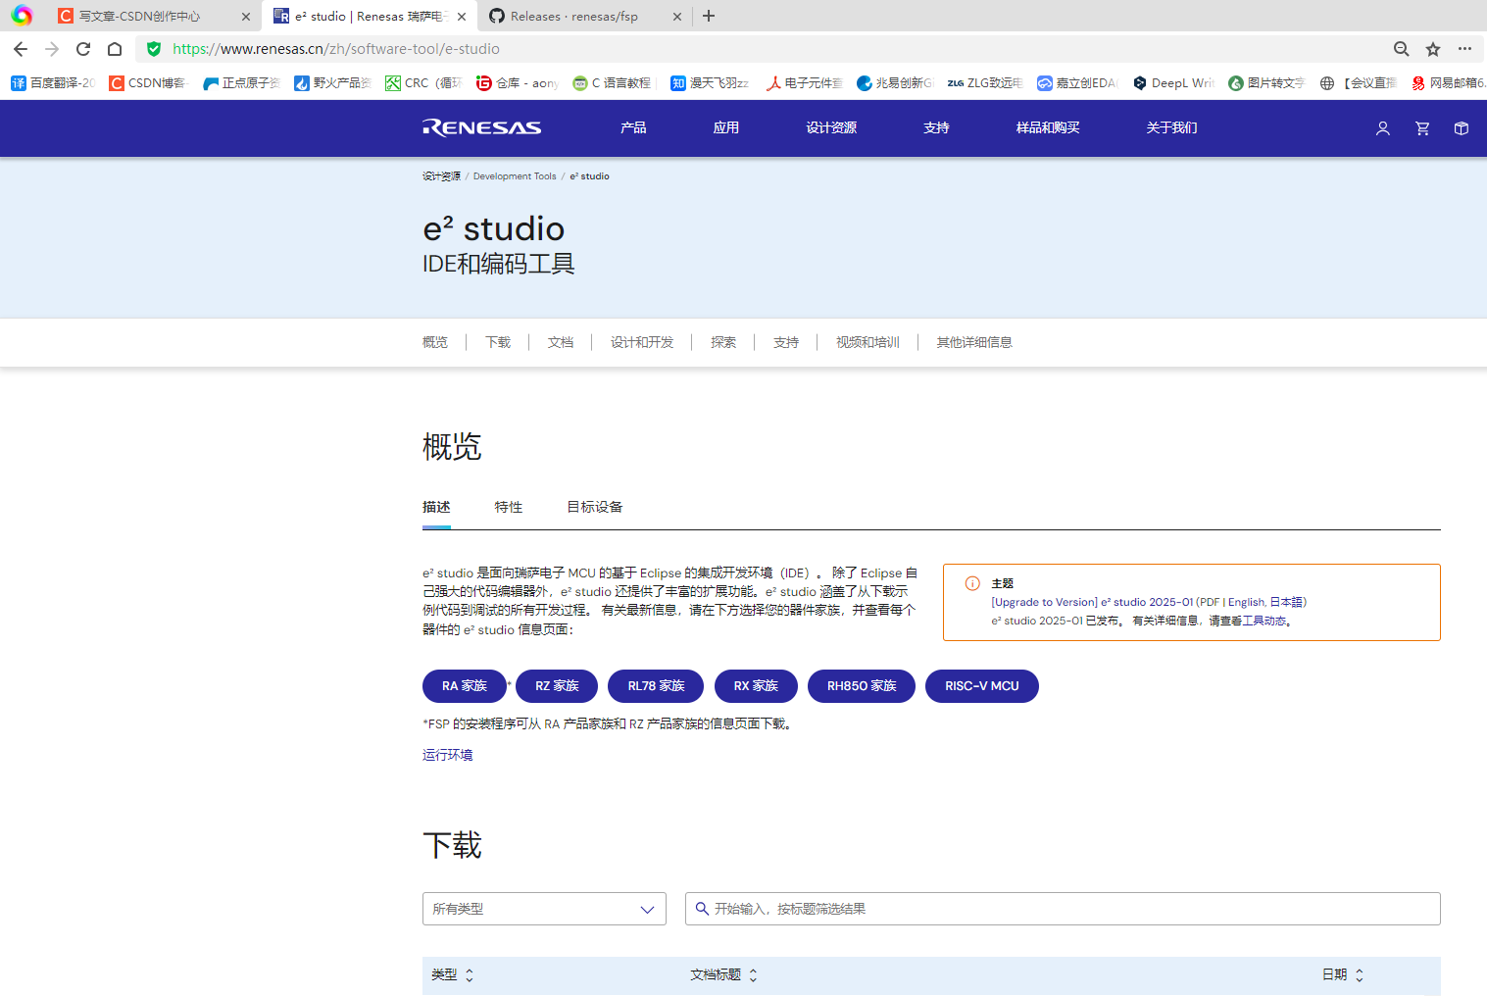Open the browser menu (three dots)

pyautogui.click(x=1465, y=48)
